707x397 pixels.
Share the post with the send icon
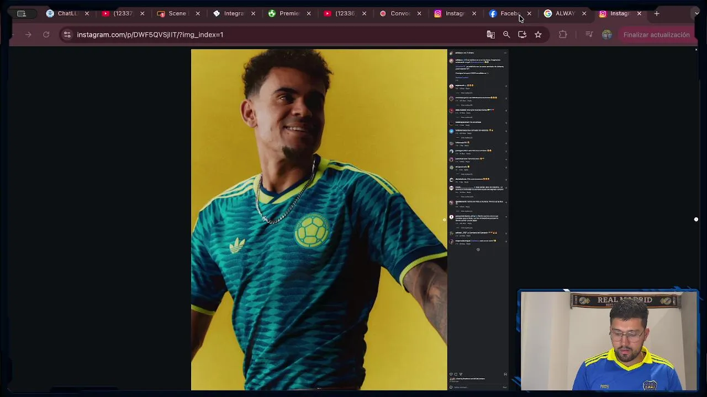pos(461,374)
